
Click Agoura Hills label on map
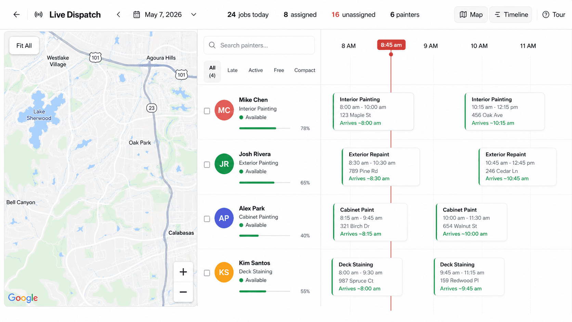(161, 57)
